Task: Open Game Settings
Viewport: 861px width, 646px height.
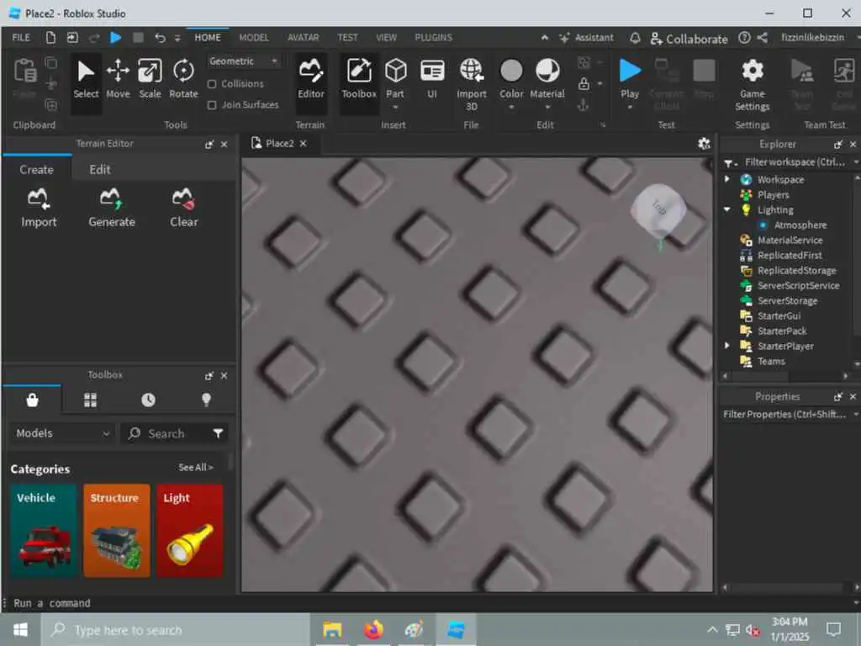Action: pos(753,85)
